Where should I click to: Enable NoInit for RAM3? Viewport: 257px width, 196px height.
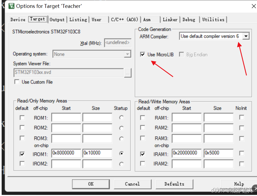click(242, 138)
